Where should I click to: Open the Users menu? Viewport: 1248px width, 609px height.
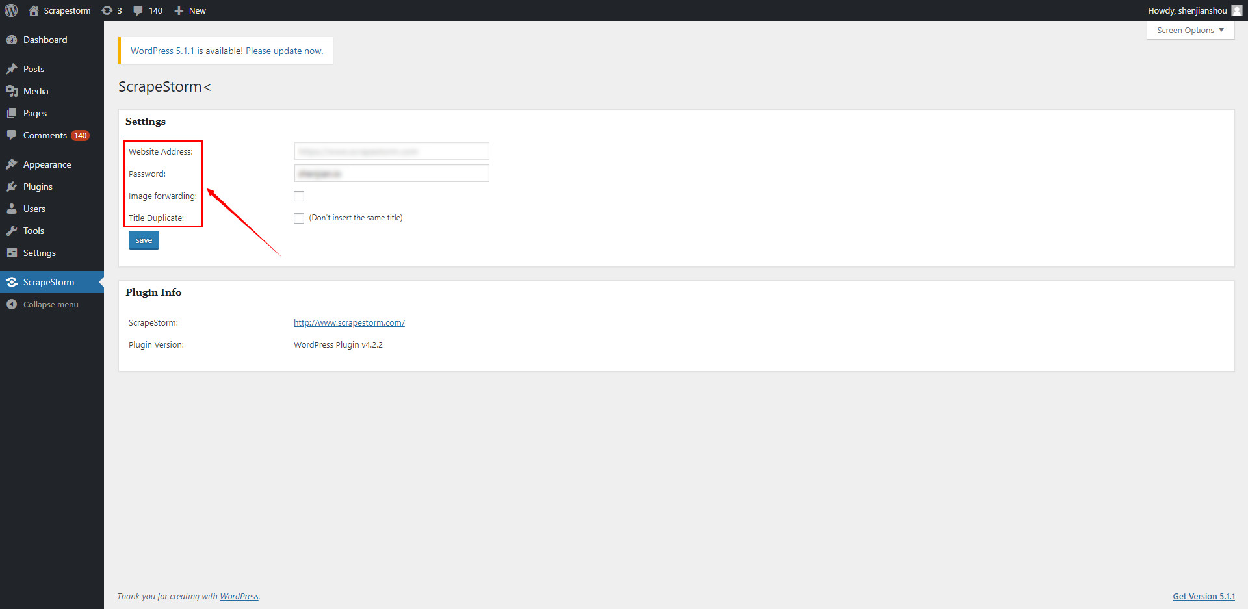pyautogui.click(x=52, y=209)
